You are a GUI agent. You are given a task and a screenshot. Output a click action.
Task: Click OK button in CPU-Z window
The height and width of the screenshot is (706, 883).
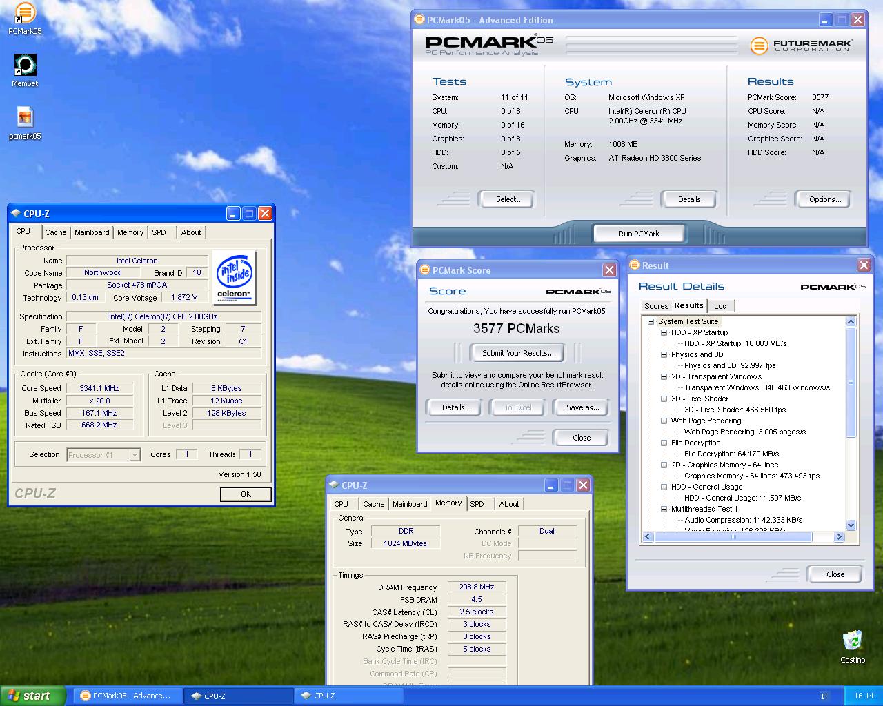[x=246, y=494]
